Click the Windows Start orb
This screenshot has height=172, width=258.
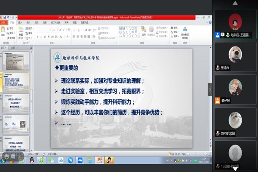(x=4, y=160)
